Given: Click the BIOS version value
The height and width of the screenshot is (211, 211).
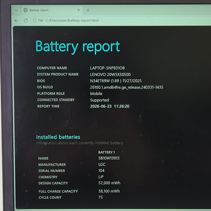Looking at the screenshot, I should coord(116,81).
